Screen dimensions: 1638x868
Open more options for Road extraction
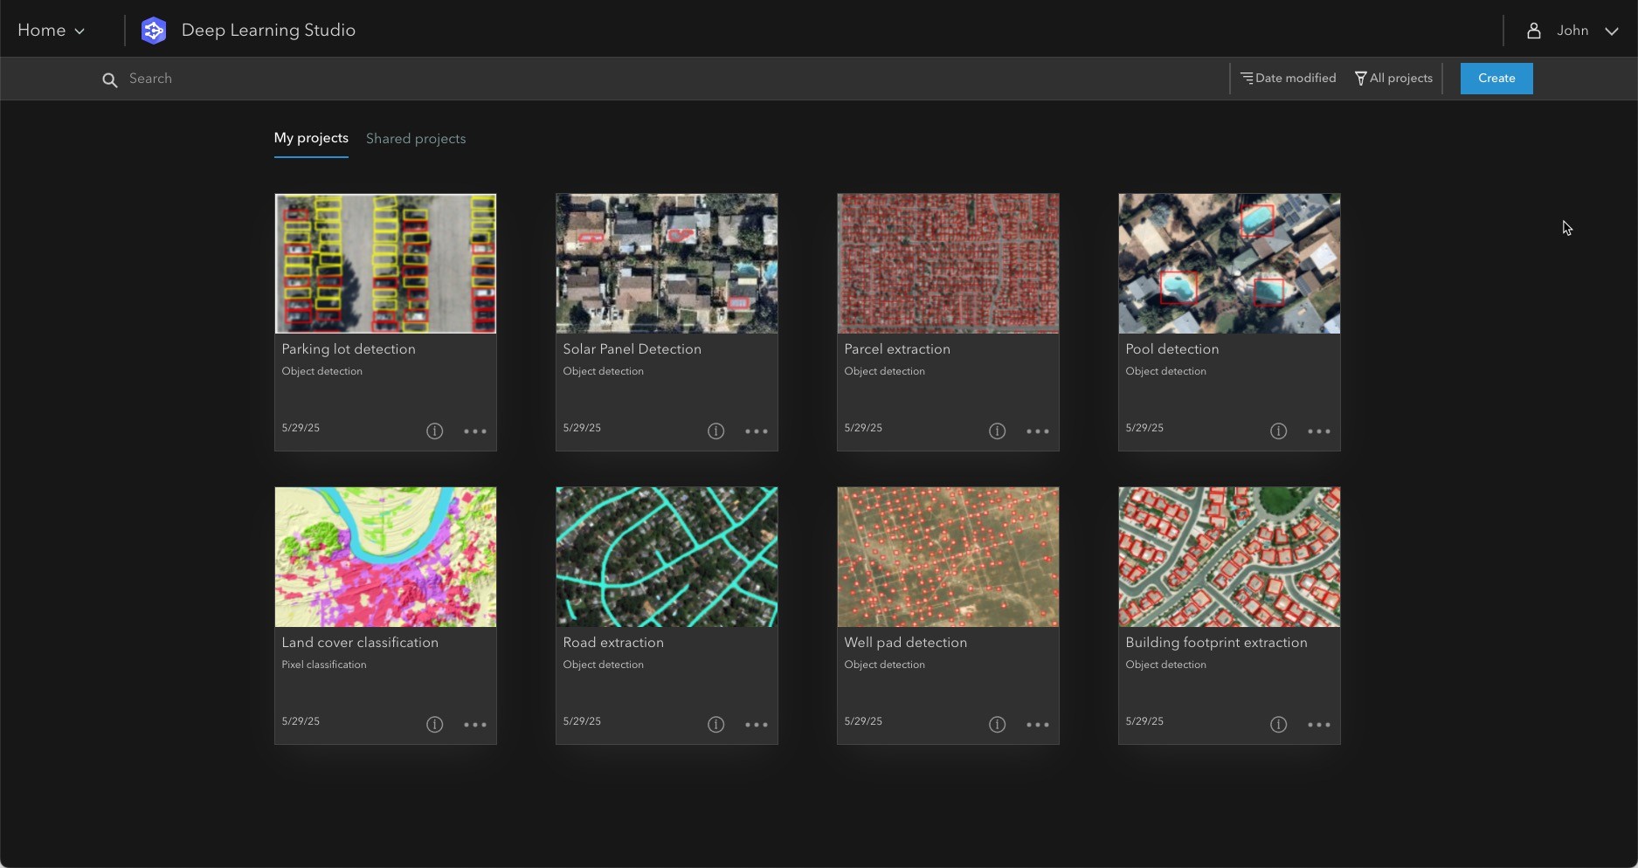click(x=756, y=725)
